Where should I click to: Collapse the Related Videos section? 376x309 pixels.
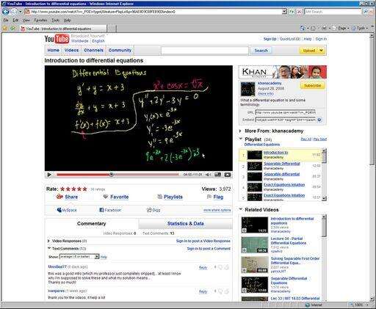241,209
